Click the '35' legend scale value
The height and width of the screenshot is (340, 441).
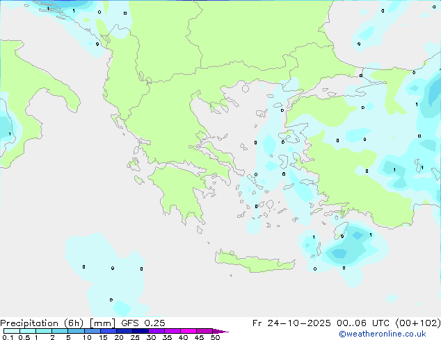pos(167,337)
